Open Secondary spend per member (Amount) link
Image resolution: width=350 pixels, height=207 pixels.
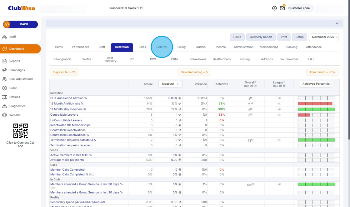click(77, 202)
